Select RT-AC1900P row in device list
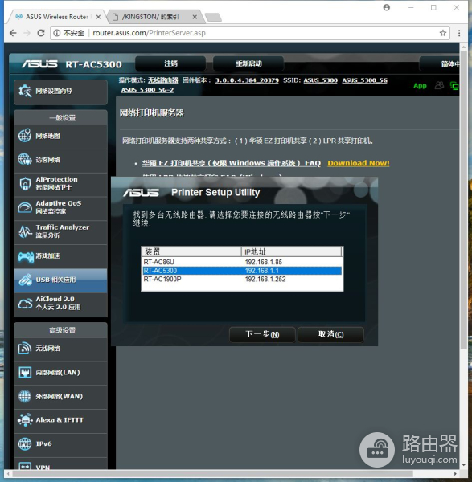Viewport: 472px width, 482px height. click(242, 279)
